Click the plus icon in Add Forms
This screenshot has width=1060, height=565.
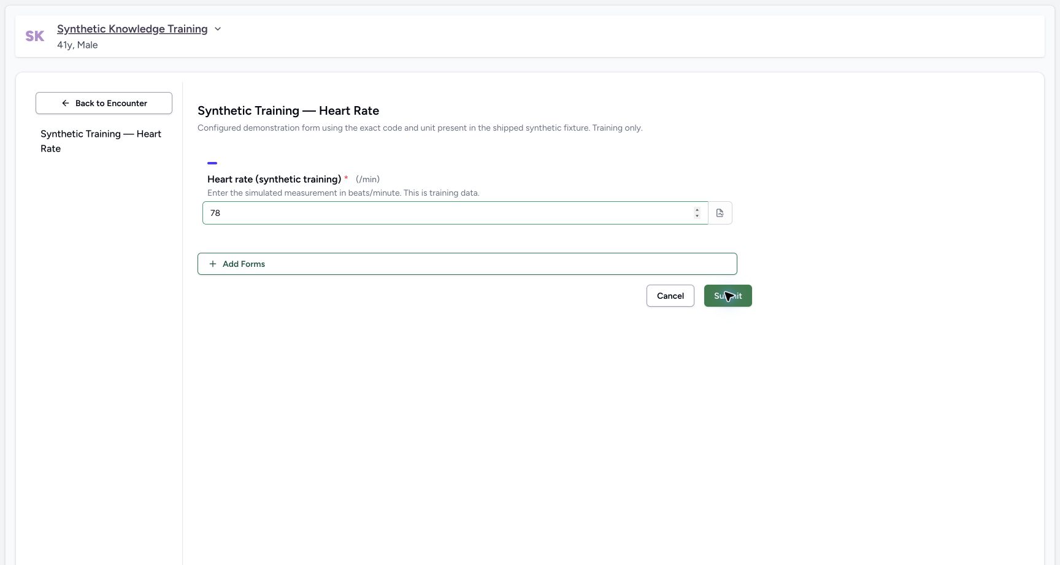tap(213, 264)
